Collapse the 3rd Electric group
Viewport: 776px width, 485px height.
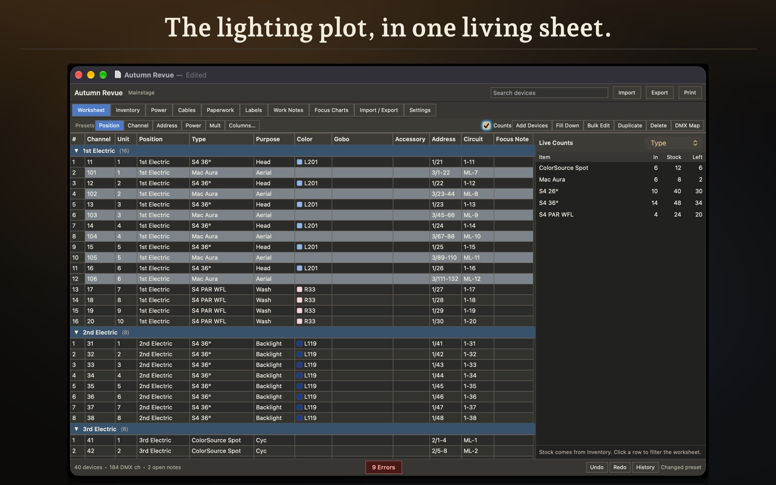point(76,429)
